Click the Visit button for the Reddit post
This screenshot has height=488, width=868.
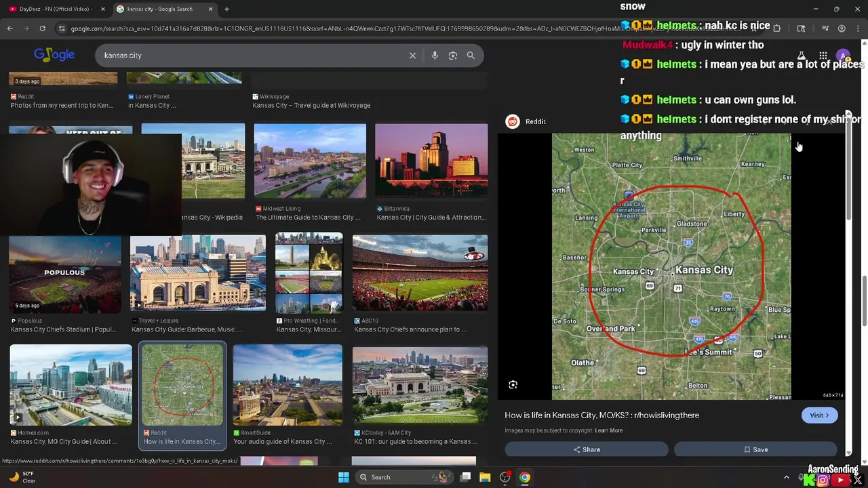(819, 415)
